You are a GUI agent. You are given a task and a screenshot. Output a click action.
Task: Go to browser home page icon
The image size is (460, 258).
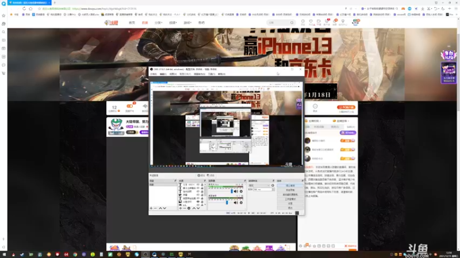pyautogui.click(x=30, y=9)
